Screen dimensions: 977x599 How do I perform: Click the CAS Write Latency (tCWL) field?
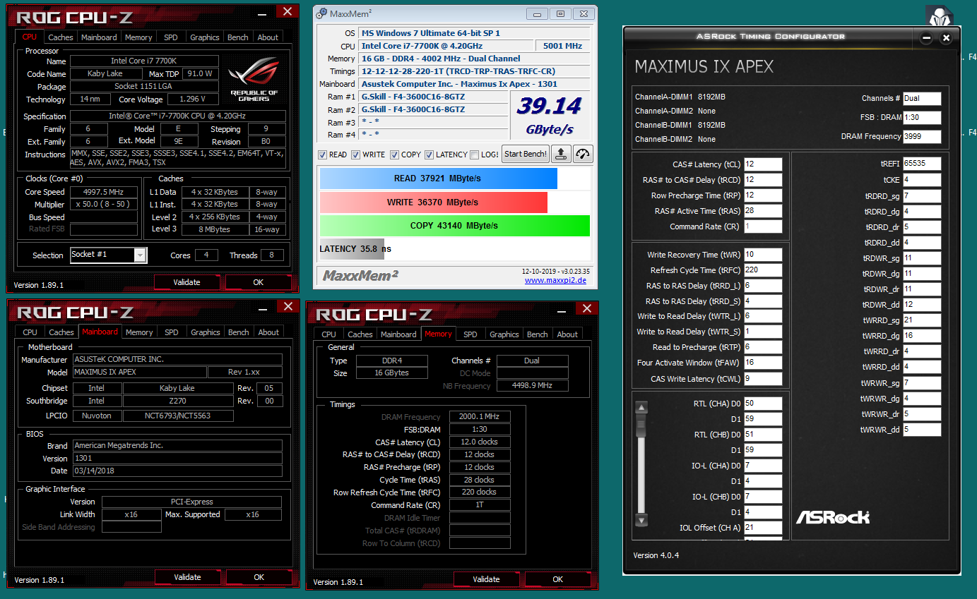pos(763,379)
